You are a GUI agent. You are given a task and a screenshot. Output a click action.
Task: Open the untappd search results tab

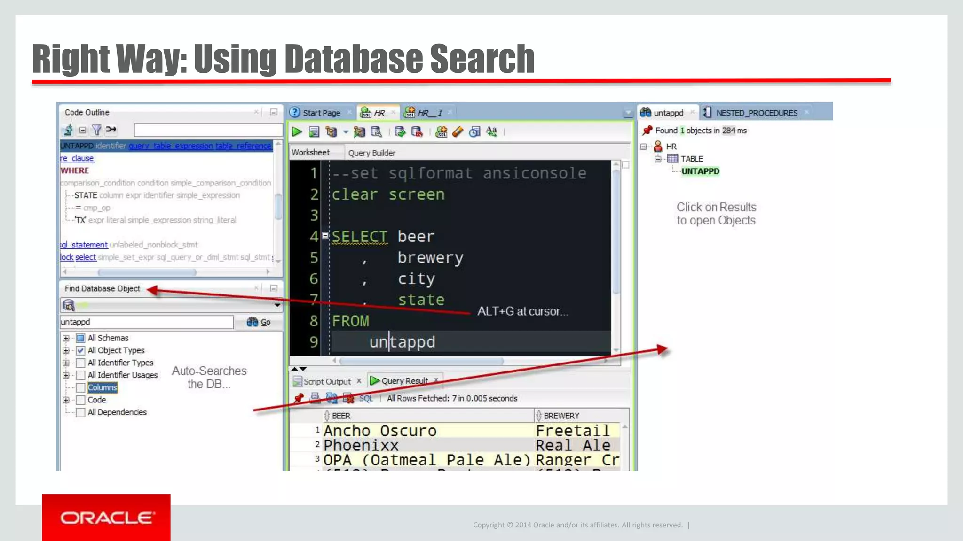point(668,113)
